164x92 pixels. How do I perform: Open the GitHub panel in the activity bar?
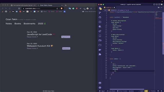(100, 17)
